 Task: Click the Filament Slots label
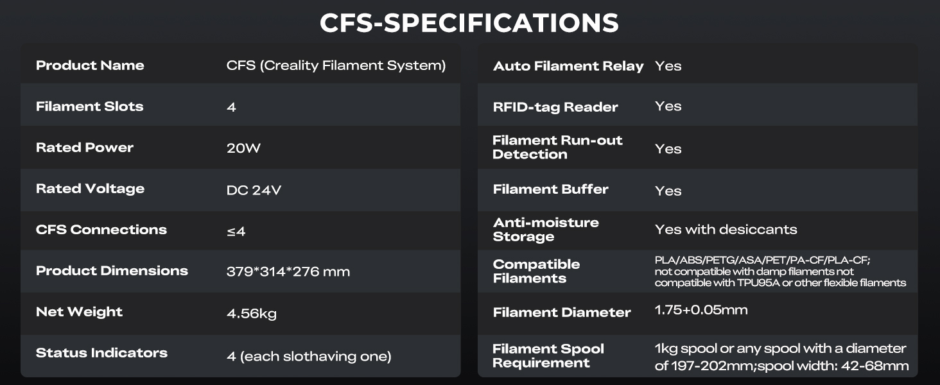click(x=89, y=107)
